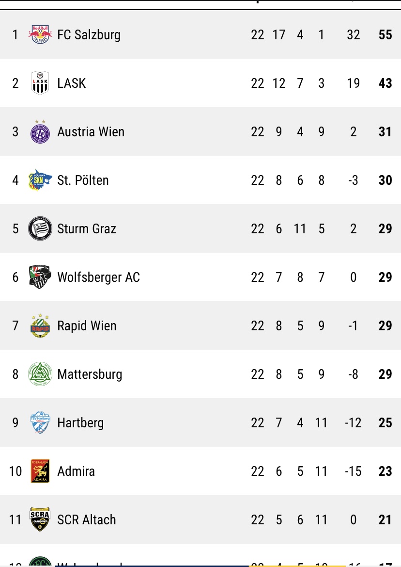Click the Sturm Graz round crest
Image resolution: width=401 pixels, height=567 pixels.
tap(40, 228)
